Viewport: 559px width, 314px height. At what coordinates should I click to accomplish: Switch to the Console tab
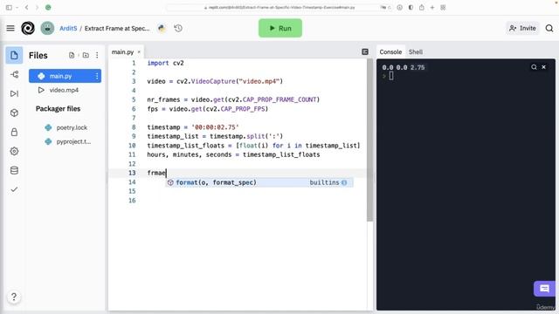[390, 52]
